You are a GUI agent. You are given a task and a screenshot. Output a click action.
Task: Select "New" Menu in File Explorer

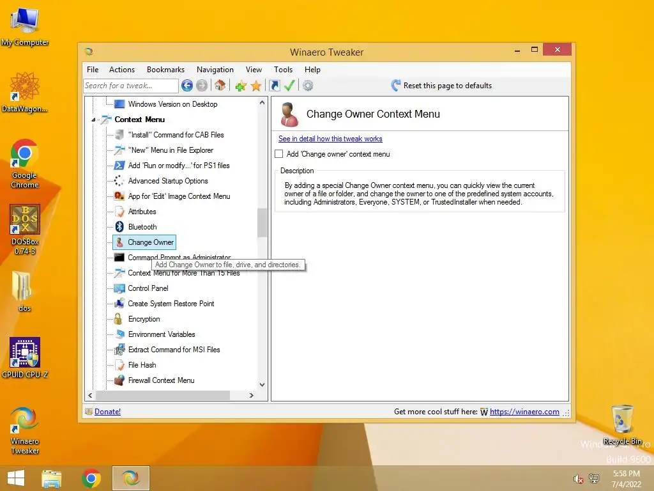coord(171,150)
